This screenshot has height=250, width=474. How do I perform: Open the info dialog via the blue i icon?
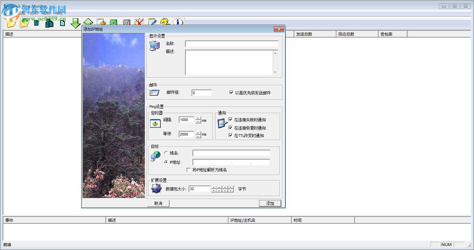[177, 22]
